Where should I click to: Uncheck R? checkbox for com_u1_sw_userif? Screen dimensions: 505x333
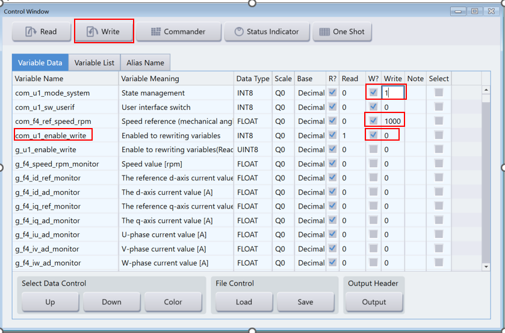click(332, 107)
